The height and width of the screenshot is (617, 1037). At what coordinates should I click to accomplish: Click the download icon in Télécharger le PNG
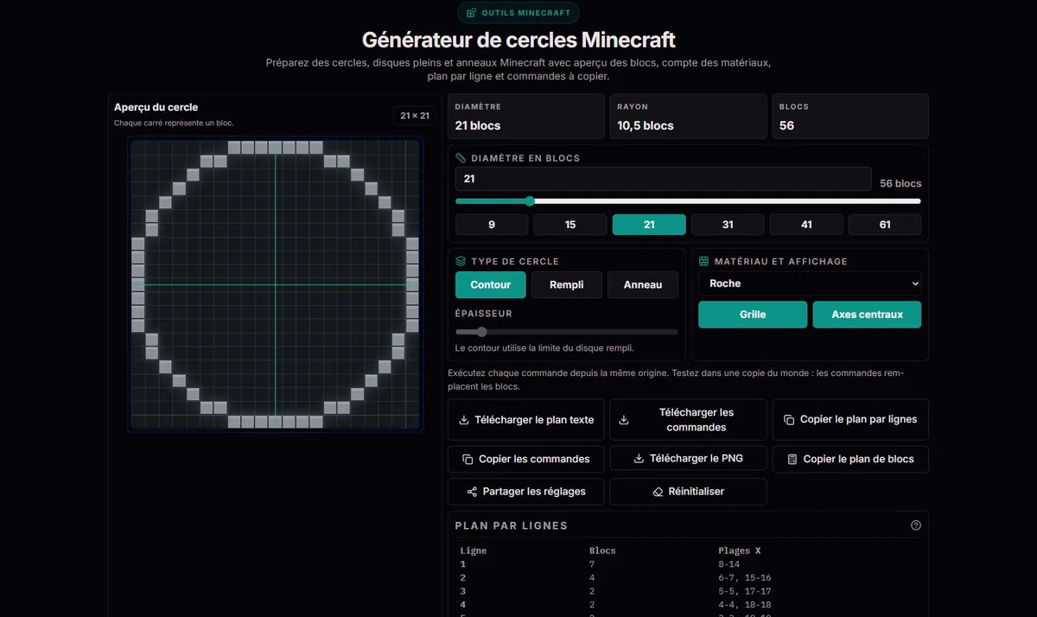pyautogui.click(x=639, y=459)
